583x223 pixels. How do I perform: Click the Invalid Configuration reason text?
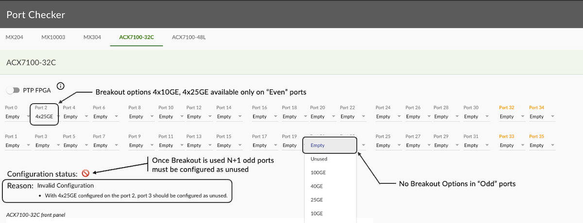tap(66, 185)
